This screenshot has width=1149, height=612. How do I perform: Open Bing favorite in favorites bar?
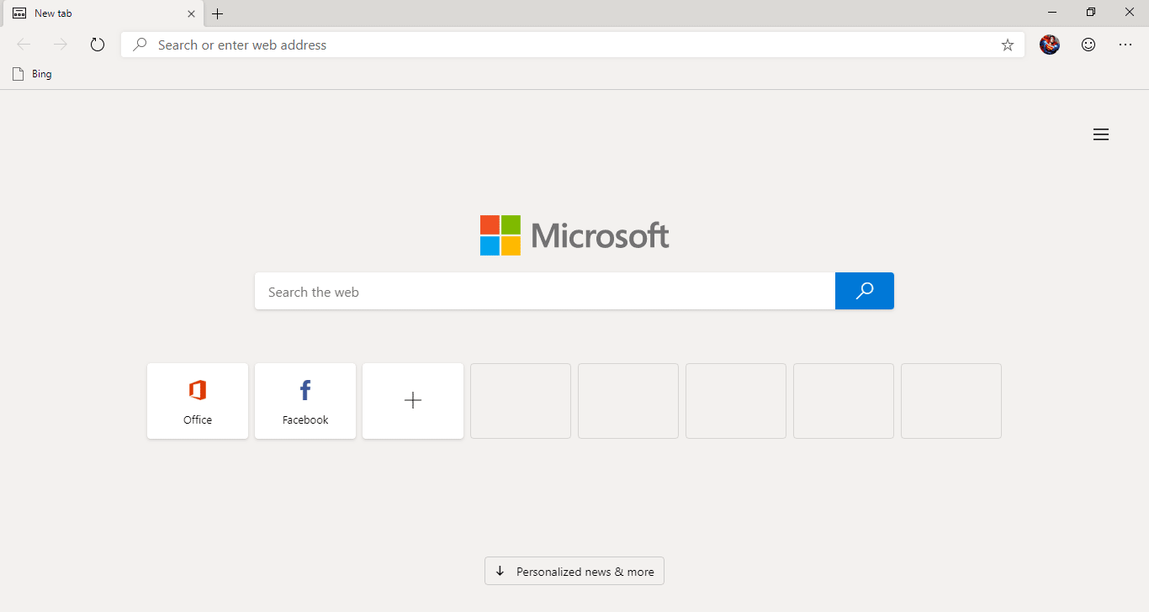coord(32,74)
